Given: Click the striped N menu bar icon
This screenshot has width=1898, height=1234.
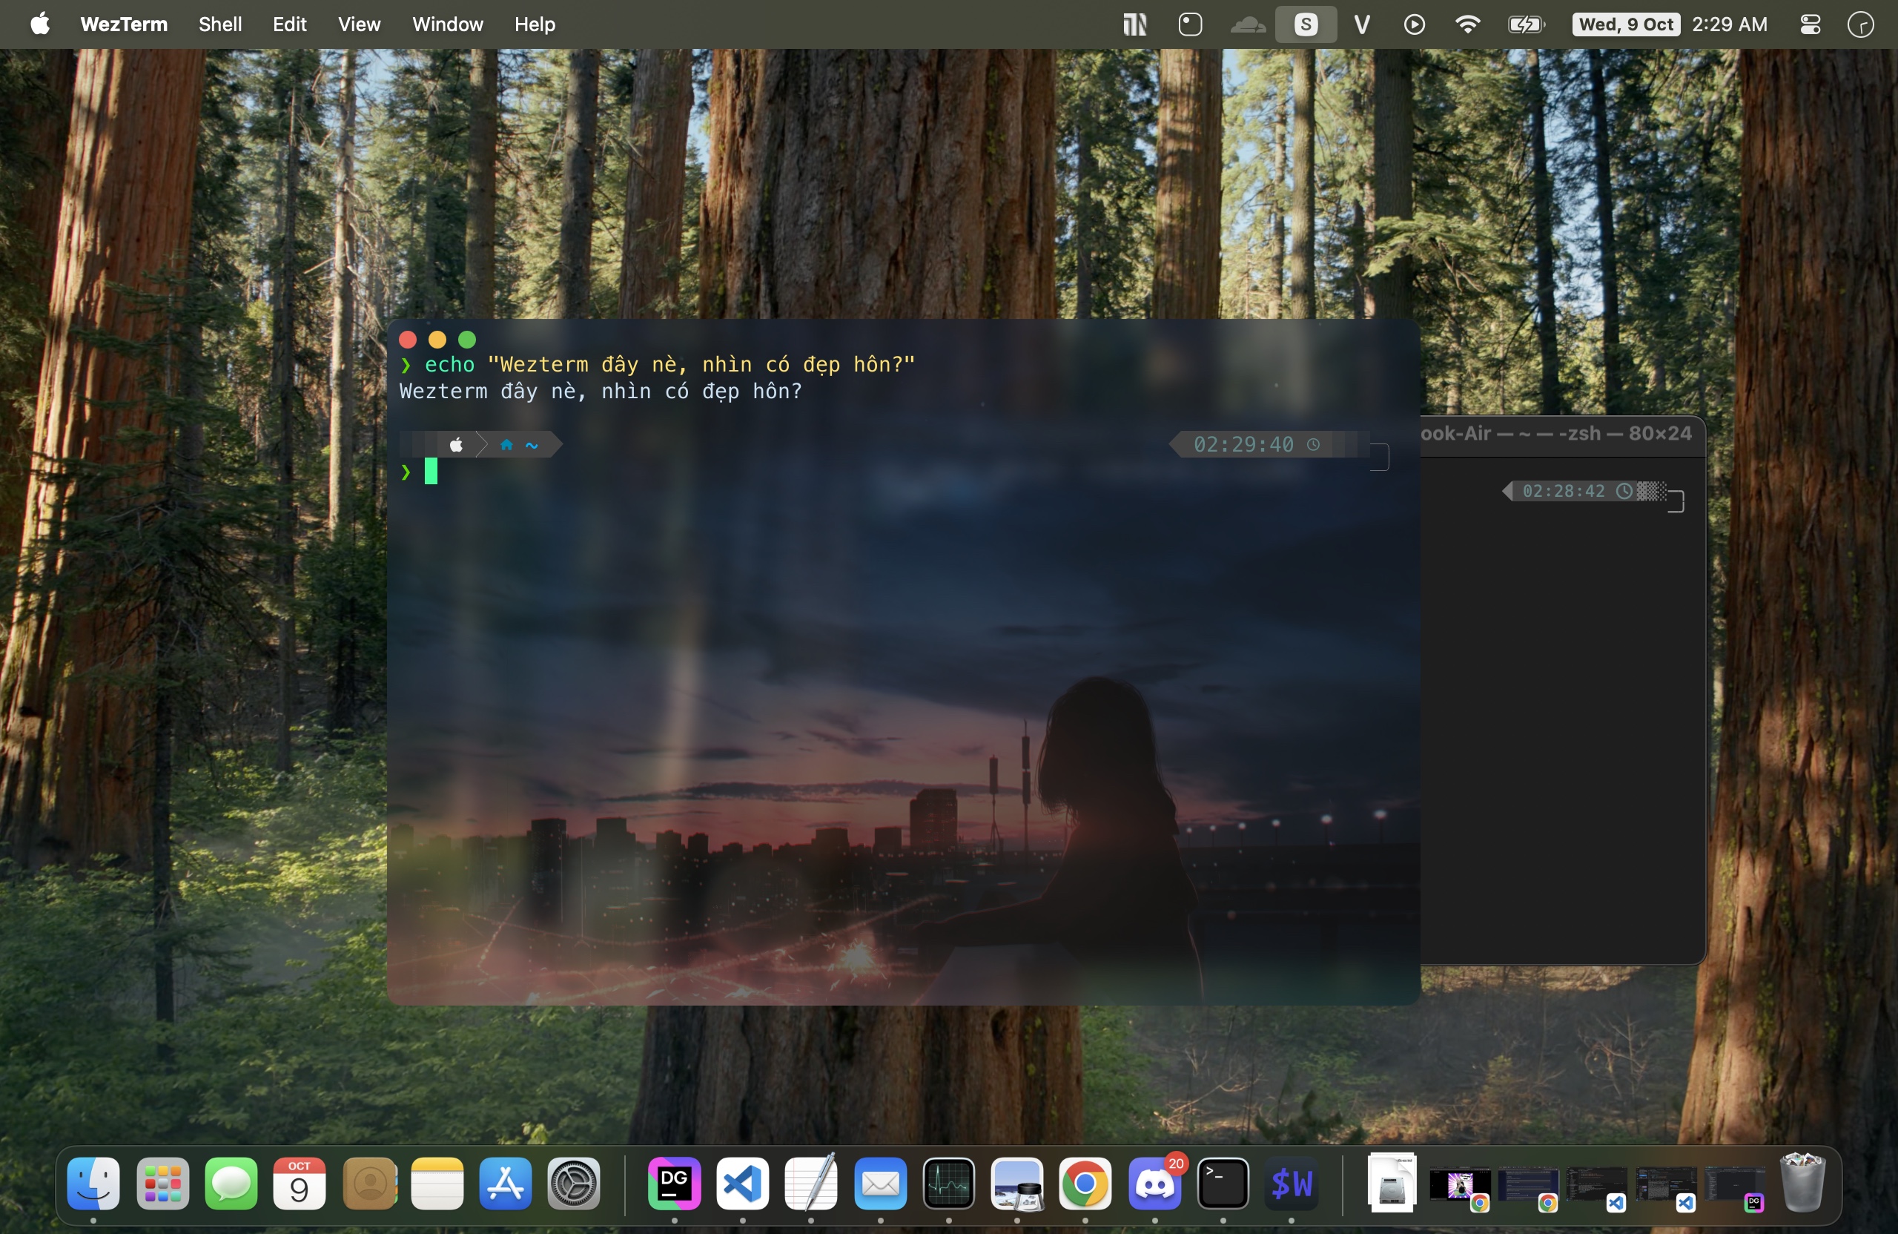Looking at the screenshot, I should click(x=1134, y=24).
